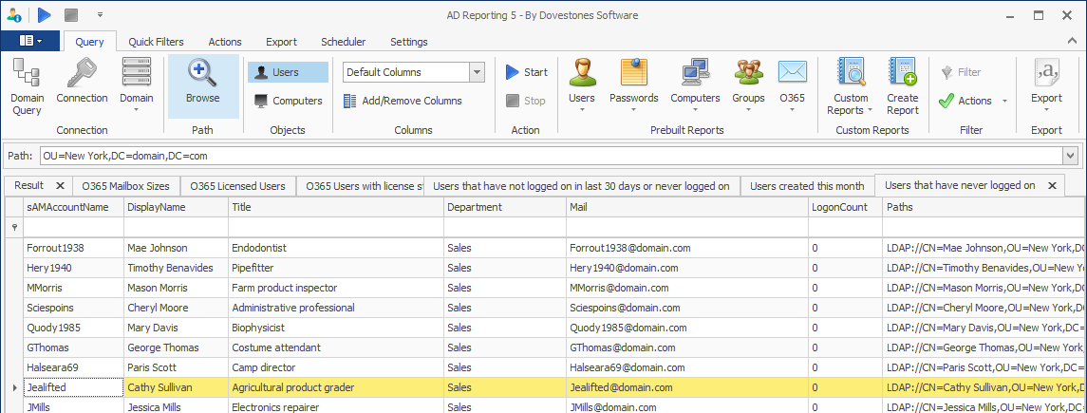Viewport: 1087px width, 413px height.
Task: Sort by LogonCount column header
Action: click(x=845, y=207)
